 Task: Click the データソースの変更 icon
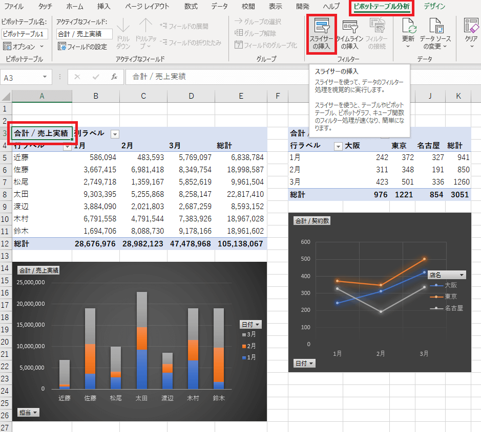(435, 27)
